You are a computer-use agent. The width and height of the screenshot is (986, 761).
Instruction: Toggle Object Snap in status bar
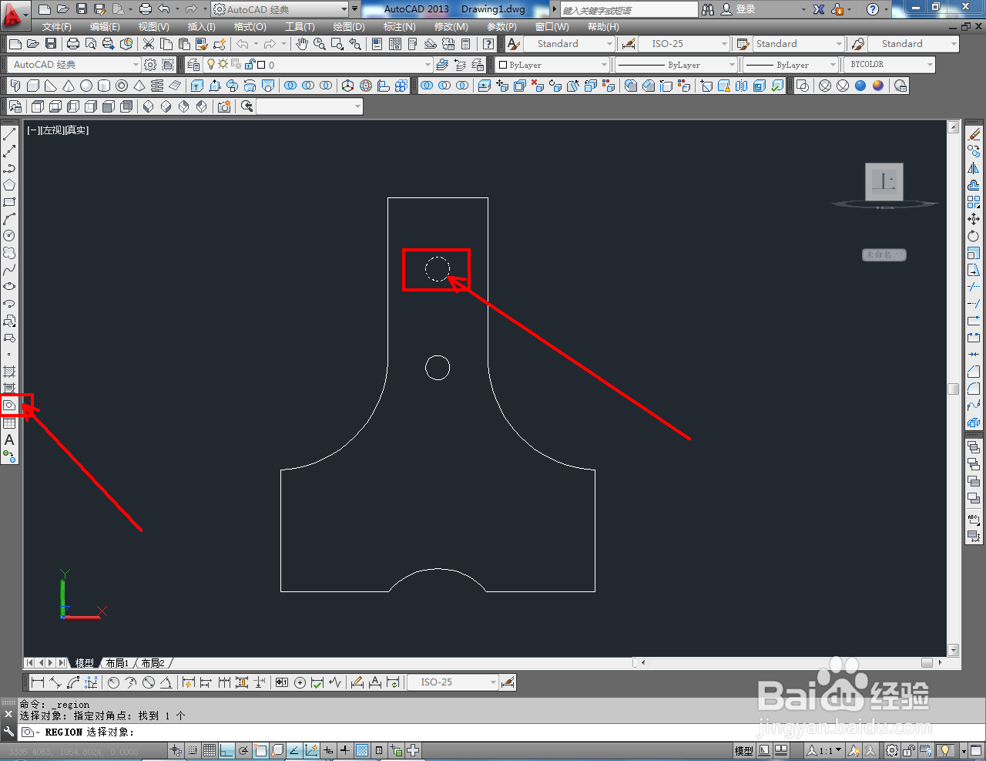260,750
